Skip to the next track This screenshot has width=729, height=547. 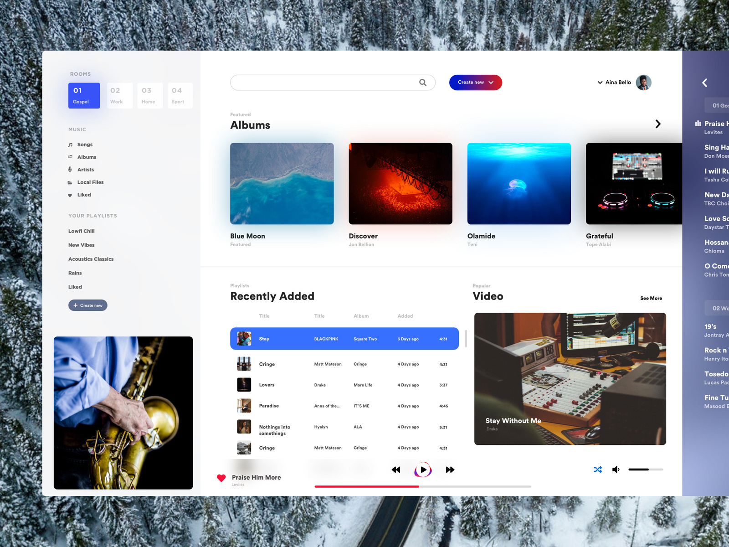click(450, 470)
